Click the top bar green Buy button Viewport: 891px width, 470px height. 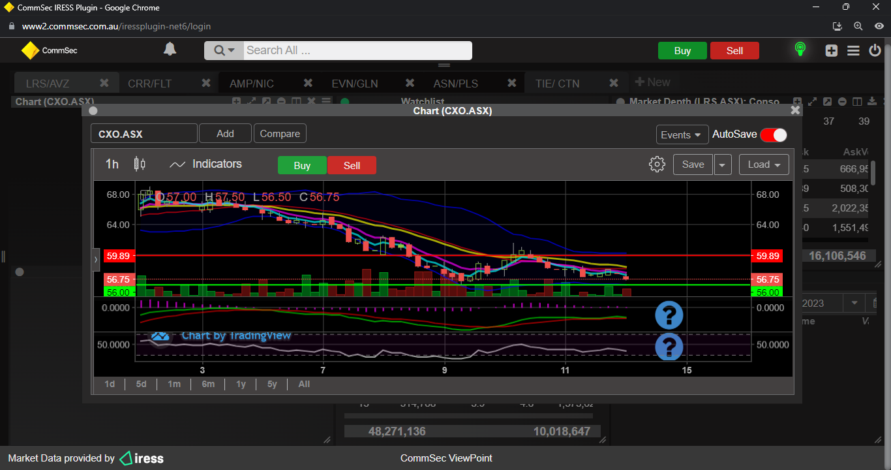pyautogui.click(x=682, y=51)
